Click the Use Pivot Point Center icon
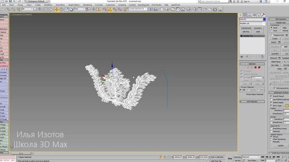Image resolution: width=289 pixels, height=162 pixels. click(88, 9)
